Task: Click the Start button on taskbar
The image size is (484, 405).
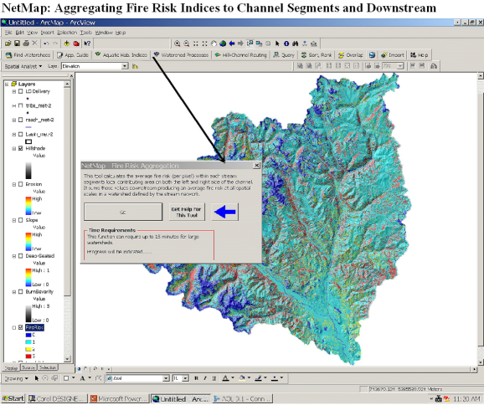Action: coord(13,398)
